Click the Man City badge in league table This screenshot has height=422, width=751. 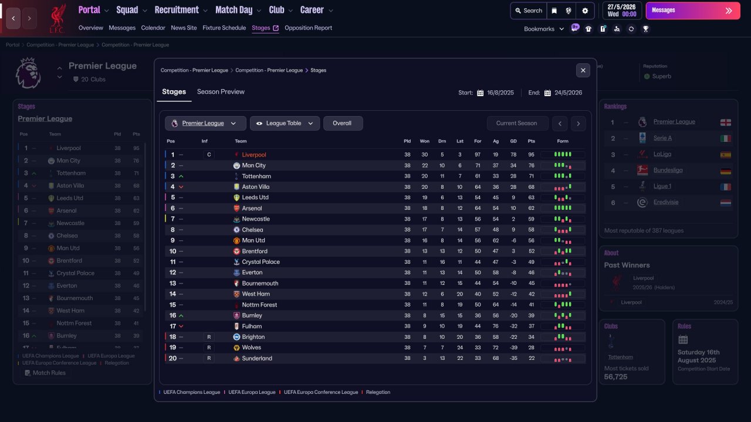coord(236,165)
